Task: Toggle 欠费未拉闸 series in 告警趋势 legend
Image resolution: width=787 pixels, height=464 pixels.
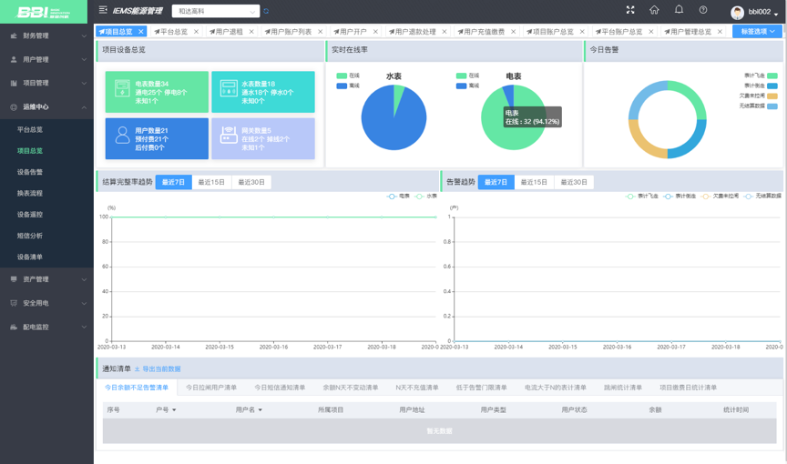Action: 720,196
